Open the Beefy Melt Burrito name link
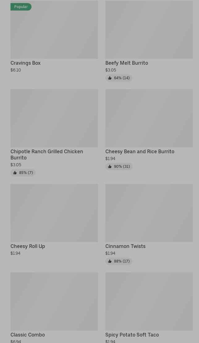Viewport: 199px width, 343px height. pos(127,63)
